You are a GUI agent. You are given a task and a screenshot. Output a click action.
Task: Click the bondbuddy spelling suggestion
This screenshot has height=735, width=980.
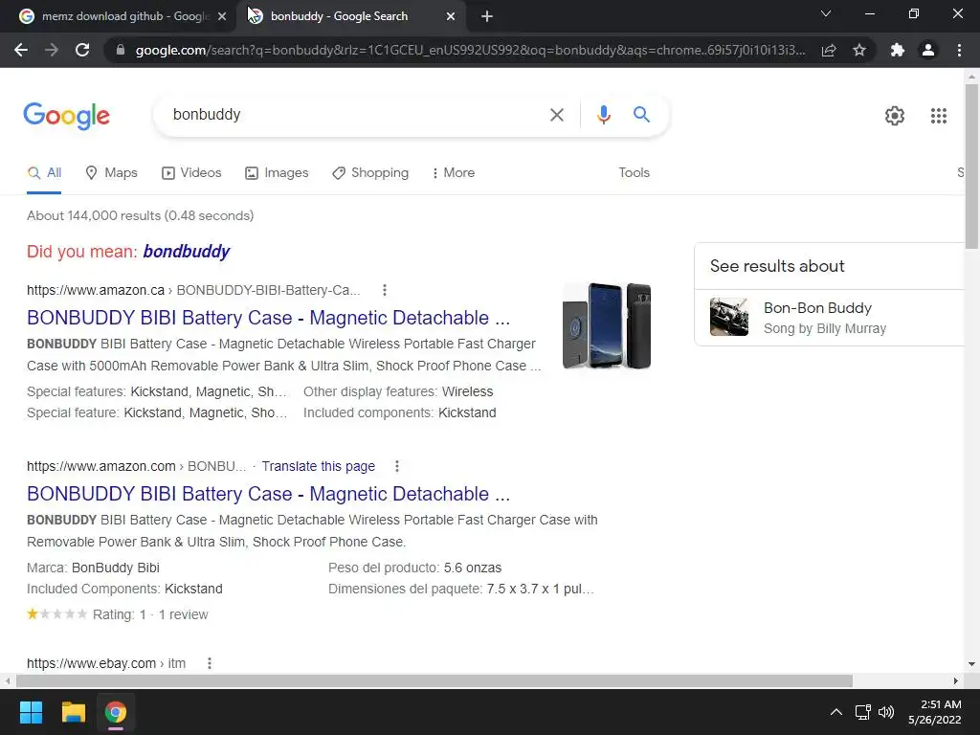187,252
